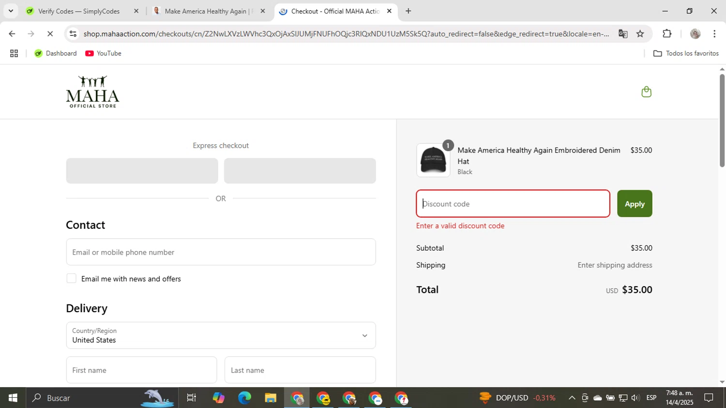The image size is (726, 408).
Task: Click the Enter a valid discount code message
Action: (460, 226)
